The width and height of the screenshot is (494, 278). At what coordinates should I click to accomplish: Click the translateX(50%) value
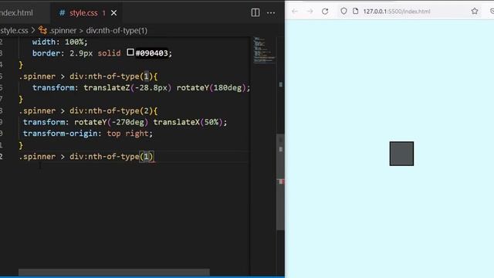(x=188, y=122)
